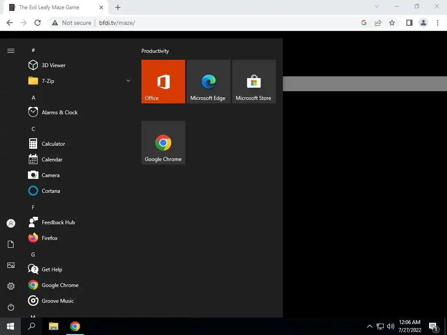Open the volume tray icon
The image size is (447, 335).
pos(391,326)
